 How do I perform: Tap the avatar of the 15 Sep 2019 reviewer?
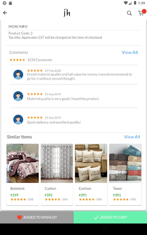point(18,96)
